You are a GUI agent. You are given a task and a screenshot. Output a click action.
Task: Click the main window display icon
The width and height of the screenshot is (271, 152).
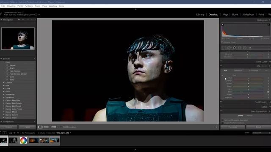coord(0,133)
